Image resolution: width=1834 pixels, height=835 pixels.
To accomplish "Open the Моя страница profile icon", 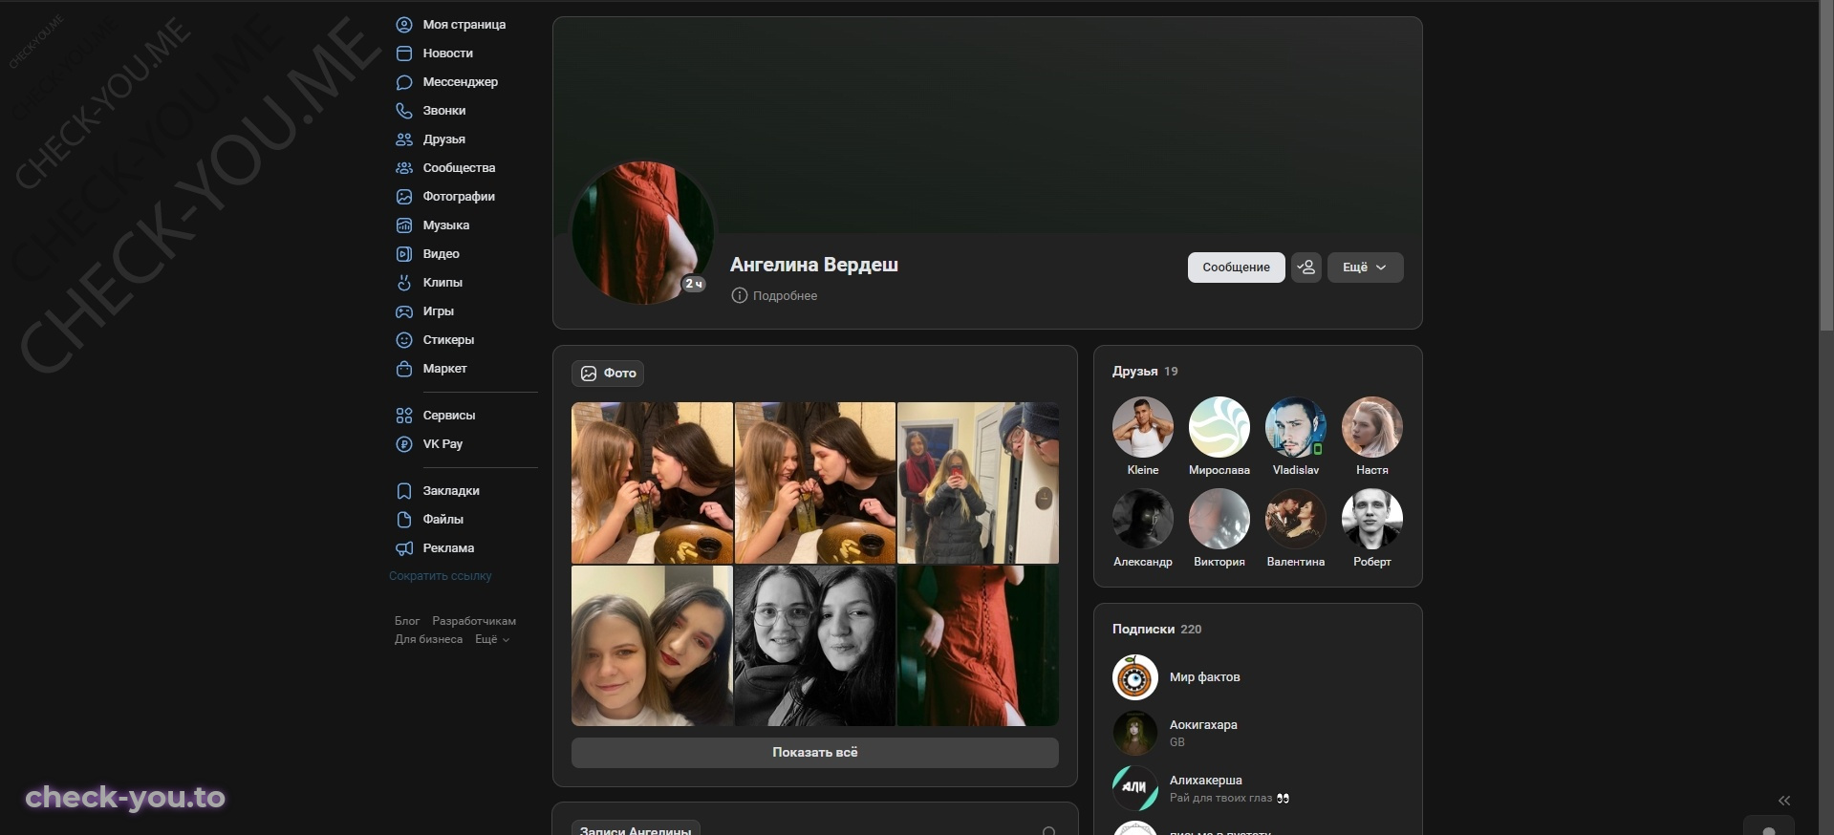I will point(404,25).
